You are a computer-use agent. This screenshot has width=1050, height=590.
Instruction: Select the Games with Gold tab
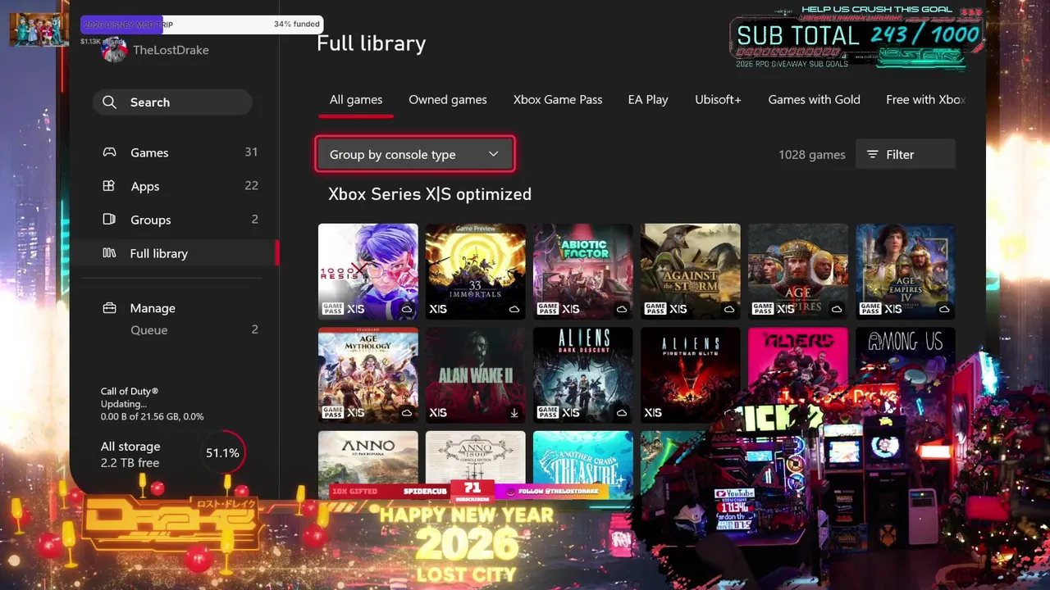point(814,99)
